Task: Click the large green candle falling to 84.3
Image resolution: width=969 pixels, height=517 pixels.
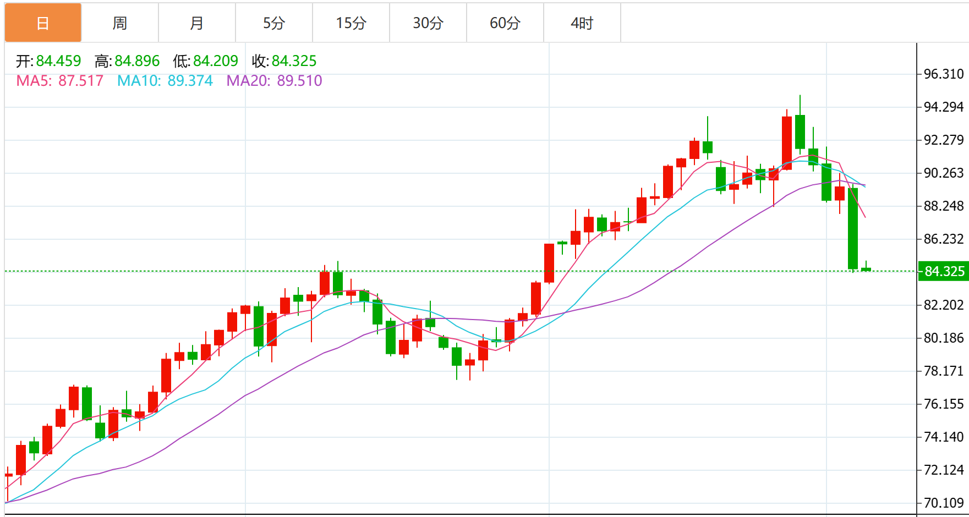Action: coord(853,228)
